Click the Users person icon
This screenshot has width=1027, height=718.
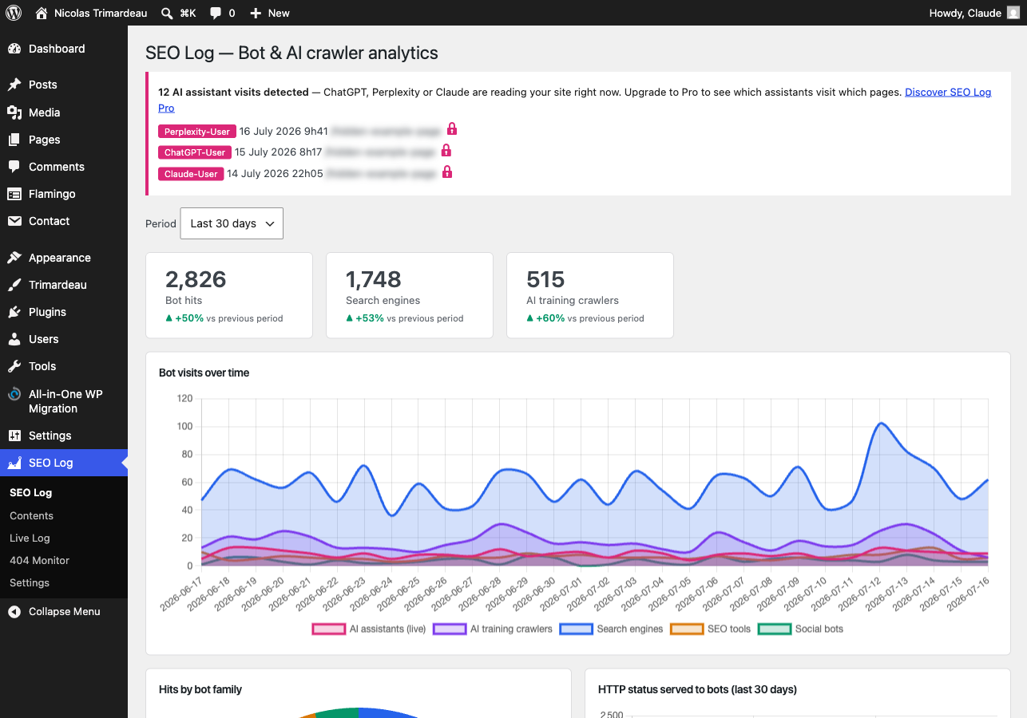[14, 339]
